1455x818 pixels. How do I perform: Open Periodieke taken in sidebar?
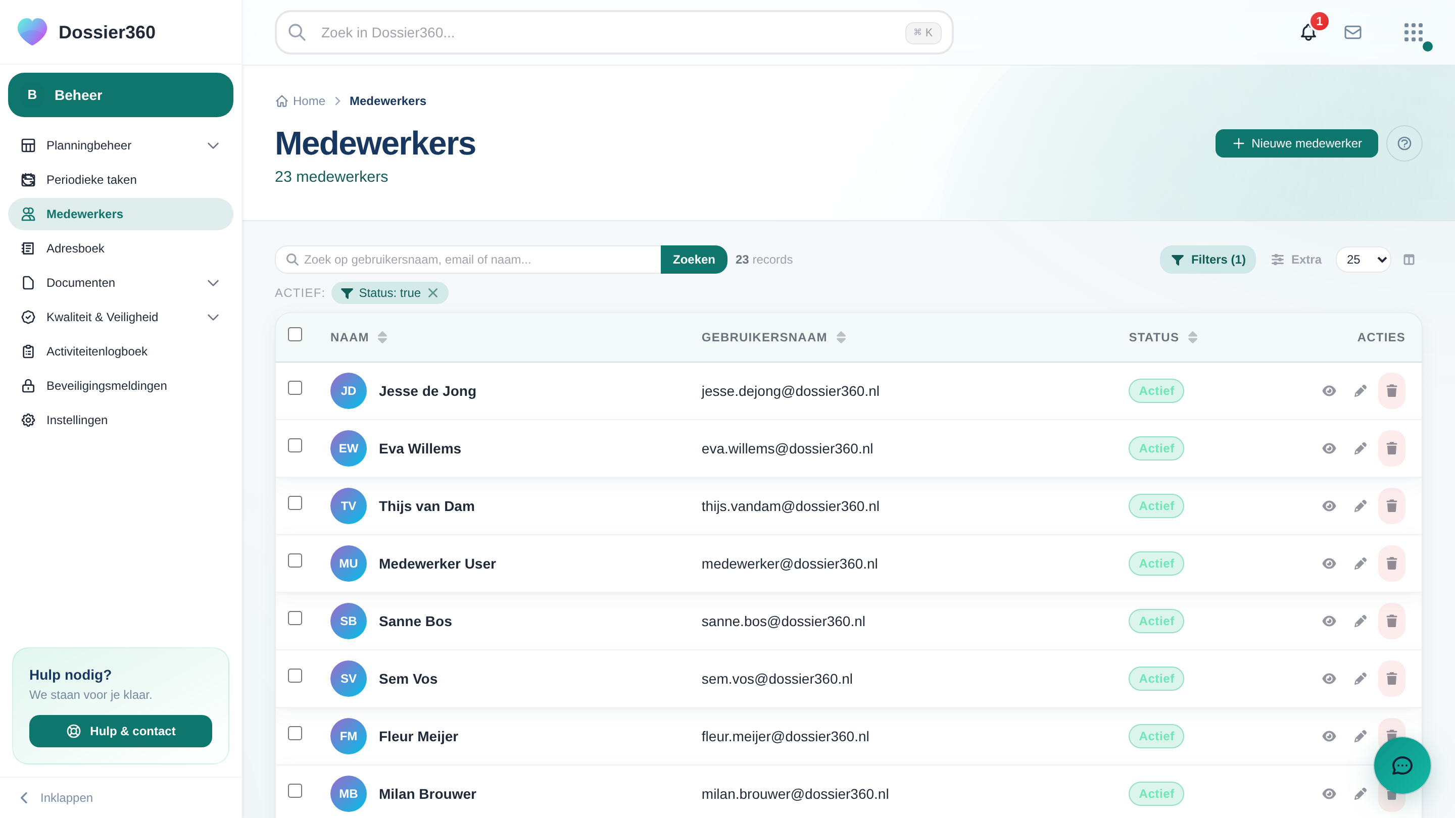point(120,180)
